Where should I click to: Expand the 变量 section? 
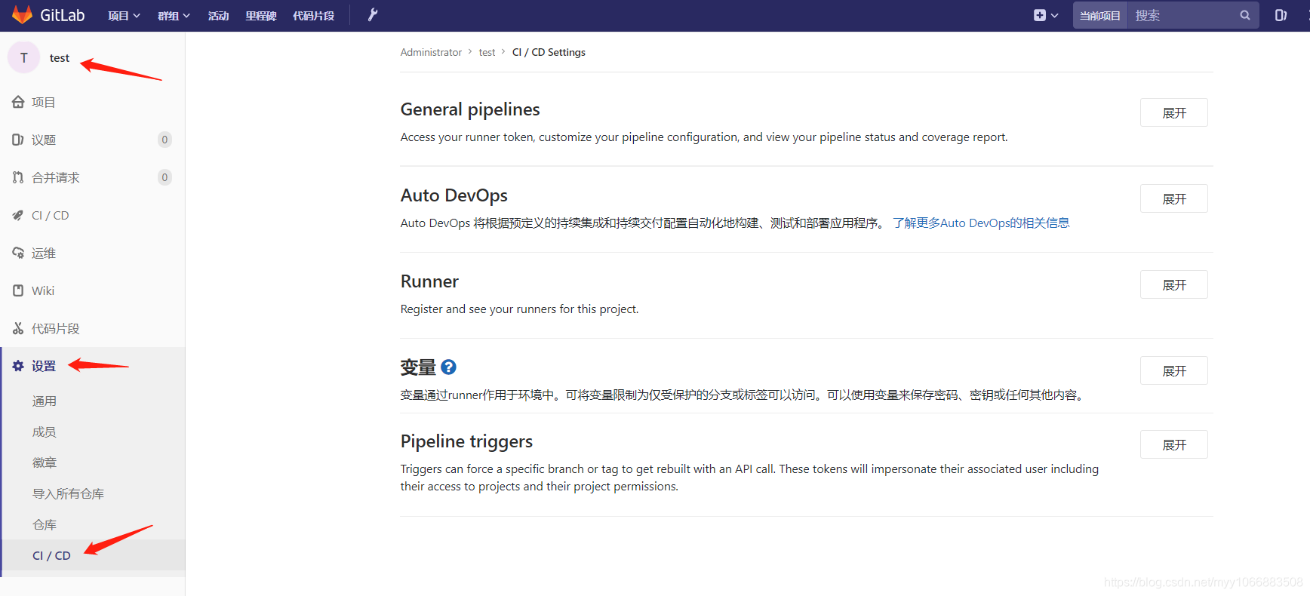click(x=1173, y=370)
